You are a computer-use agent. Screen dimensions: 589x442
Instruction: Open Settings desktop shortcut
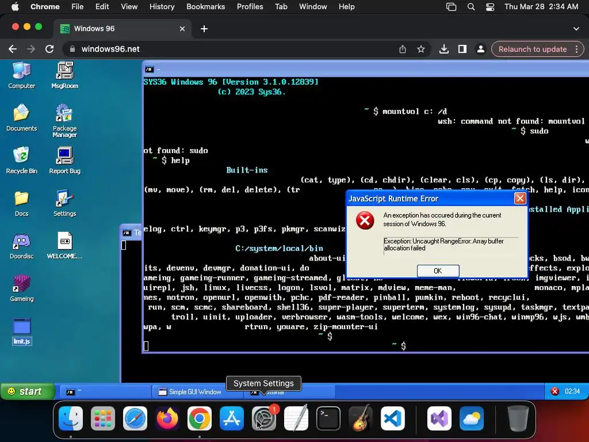[x=64, y=203]
